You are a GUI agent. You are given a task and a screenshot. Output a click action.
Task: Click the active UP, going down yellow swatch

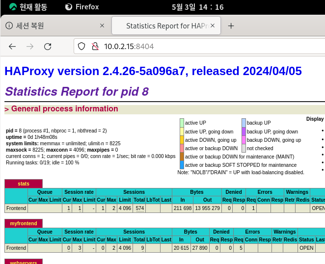tap(182, 132)
